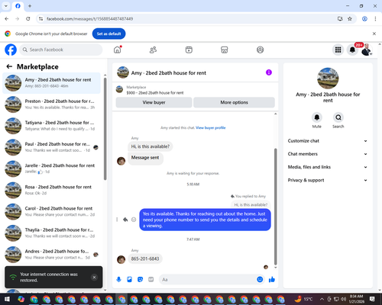
Task: Click the More options button
Action: (234, 102)
